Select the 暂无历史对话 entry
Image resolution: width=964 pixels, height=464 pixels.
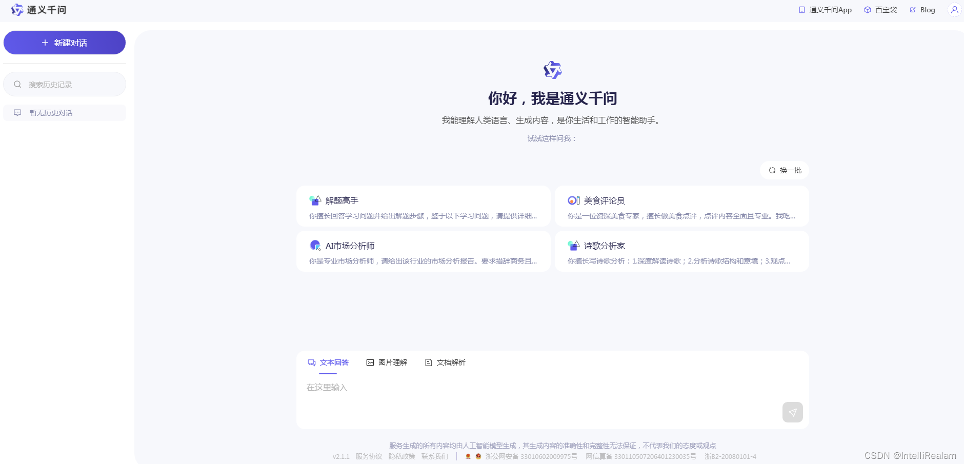(x=65, y=113)
